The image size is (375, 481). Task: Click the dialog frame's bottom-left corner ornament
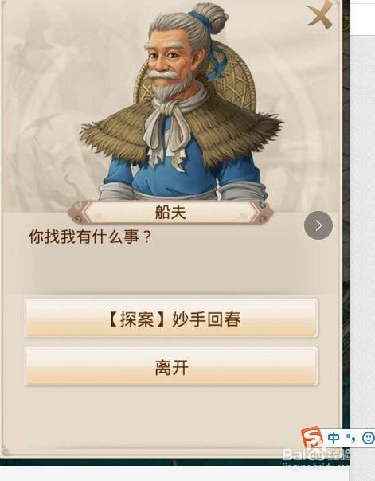coord(5,451)
